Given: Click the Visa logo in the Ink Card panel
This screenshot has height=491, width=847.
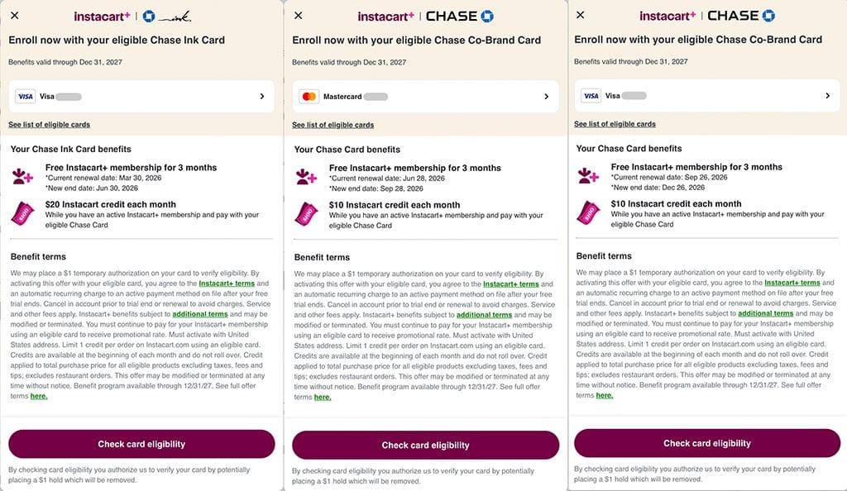Looking at the screenshot, I should (26, 97).
